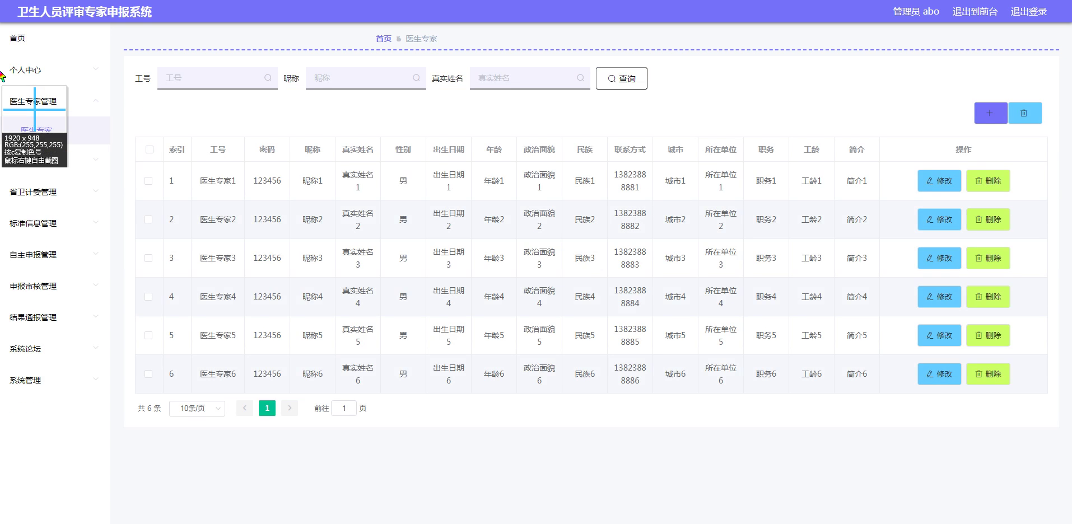Tick the checkbox for row 5
Image resolution: width=1072 pixels, height=524 pixels.
[x=148, y=335]
